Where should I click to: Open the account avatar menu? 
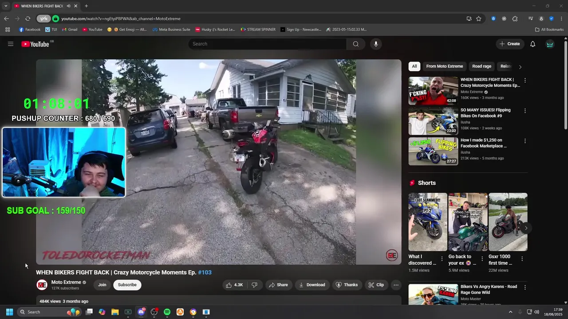point(550,44)
